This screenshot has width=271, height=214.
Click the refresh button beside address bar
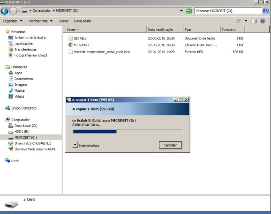pos(189,11)
